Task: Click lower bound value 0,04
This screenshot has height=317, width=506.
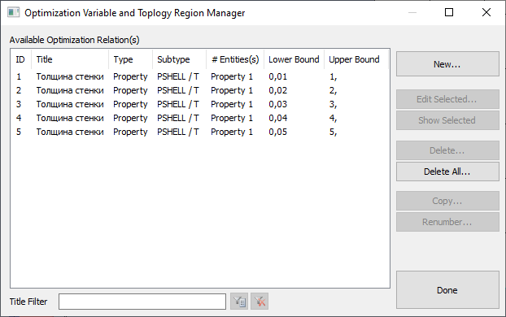Action: pos(278,119)
